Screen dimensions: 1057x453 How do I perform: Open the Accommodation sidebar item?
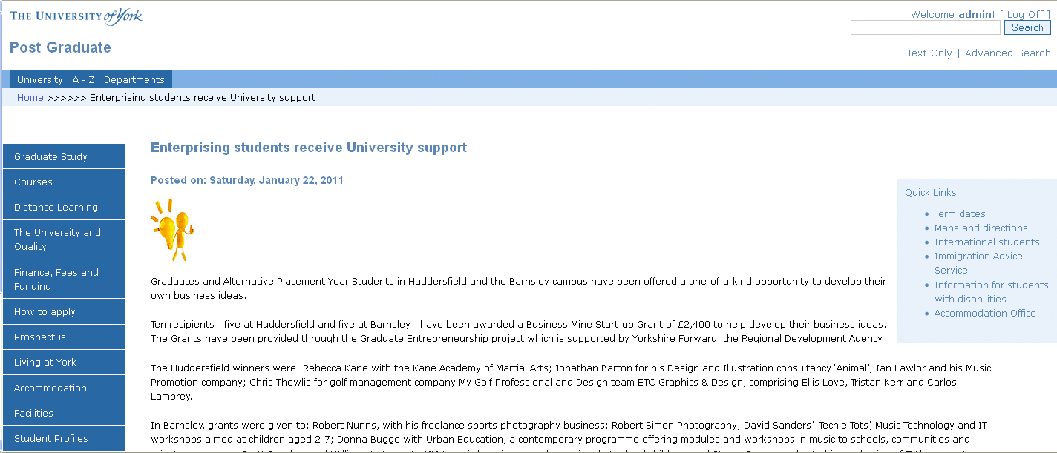tap(50, 388)
